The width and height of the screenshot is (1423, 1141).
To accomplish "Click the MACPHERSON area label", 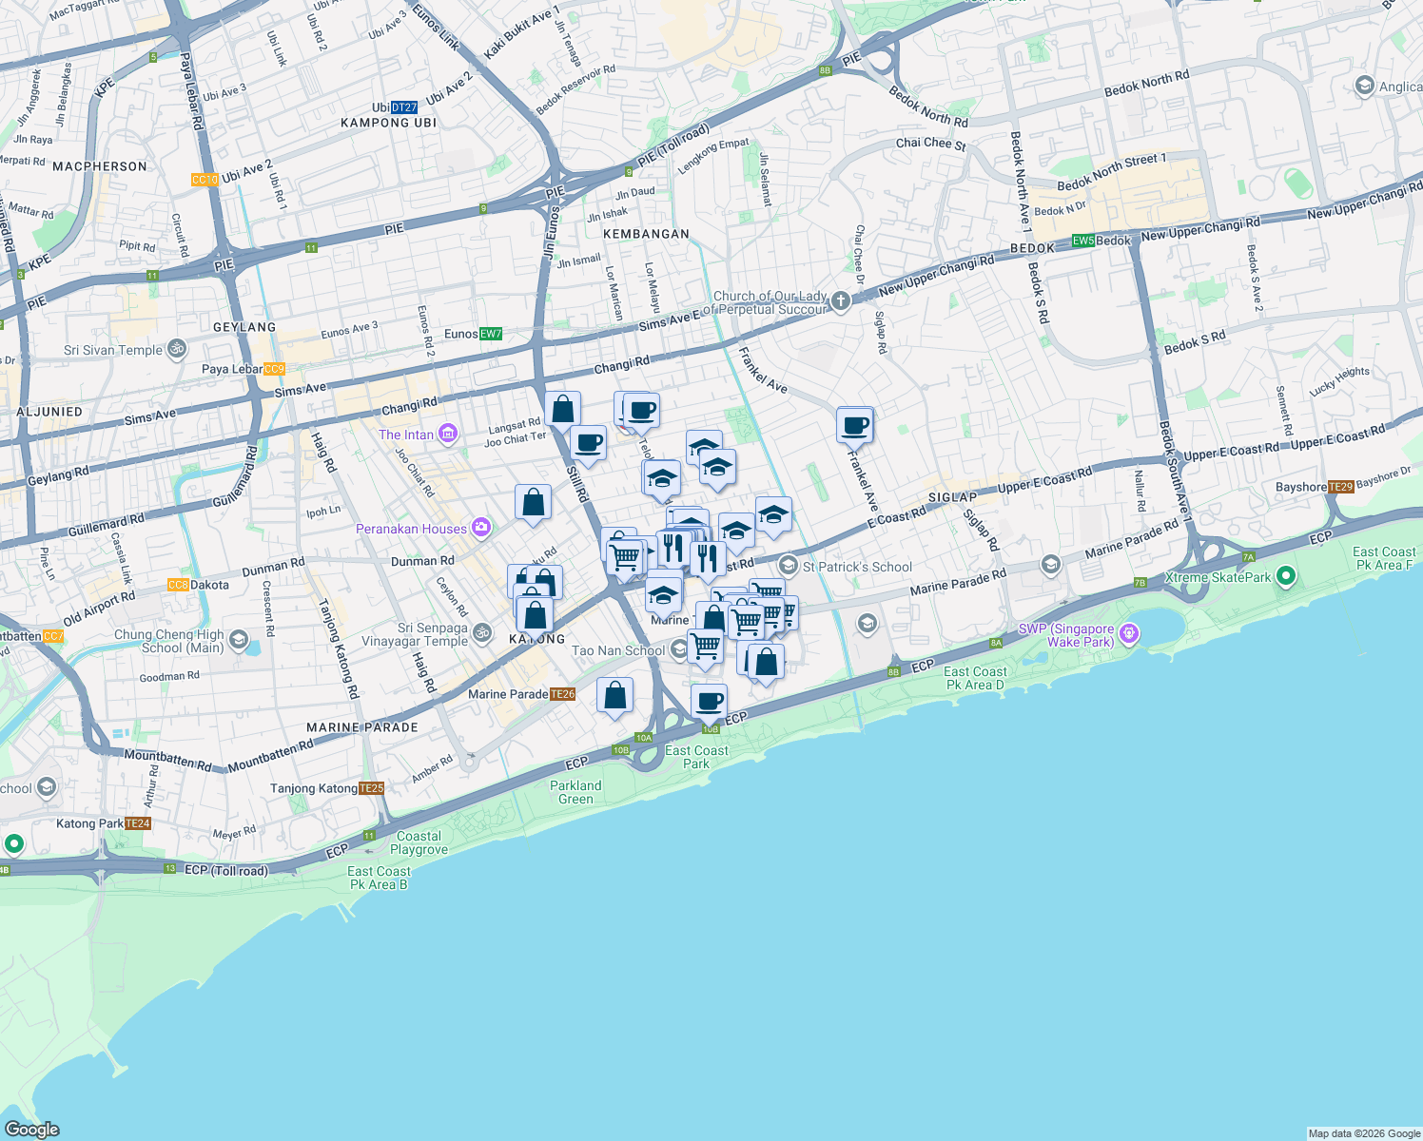I will (100, 166).
